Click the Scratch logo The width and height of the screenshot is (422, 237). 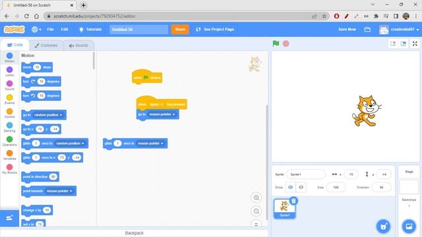pyautogui.click(x=15, y=29)
